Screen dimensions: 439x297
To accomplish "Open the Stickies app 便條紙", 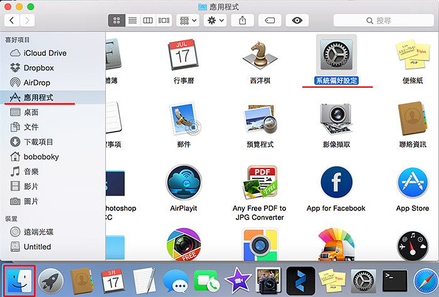I will [x=413, y=55].
